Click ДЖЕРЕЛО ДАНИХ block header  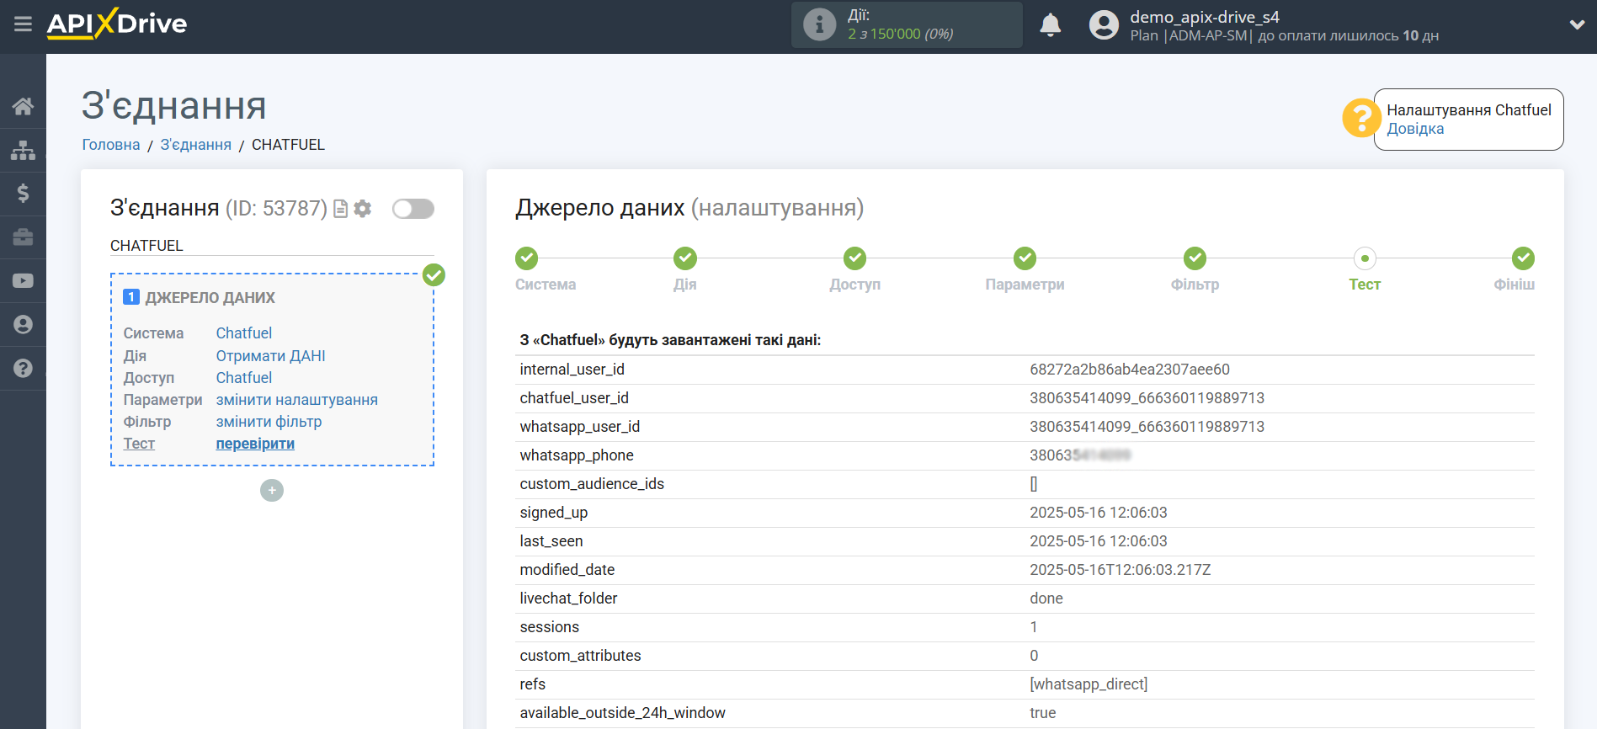pos(210,298)
